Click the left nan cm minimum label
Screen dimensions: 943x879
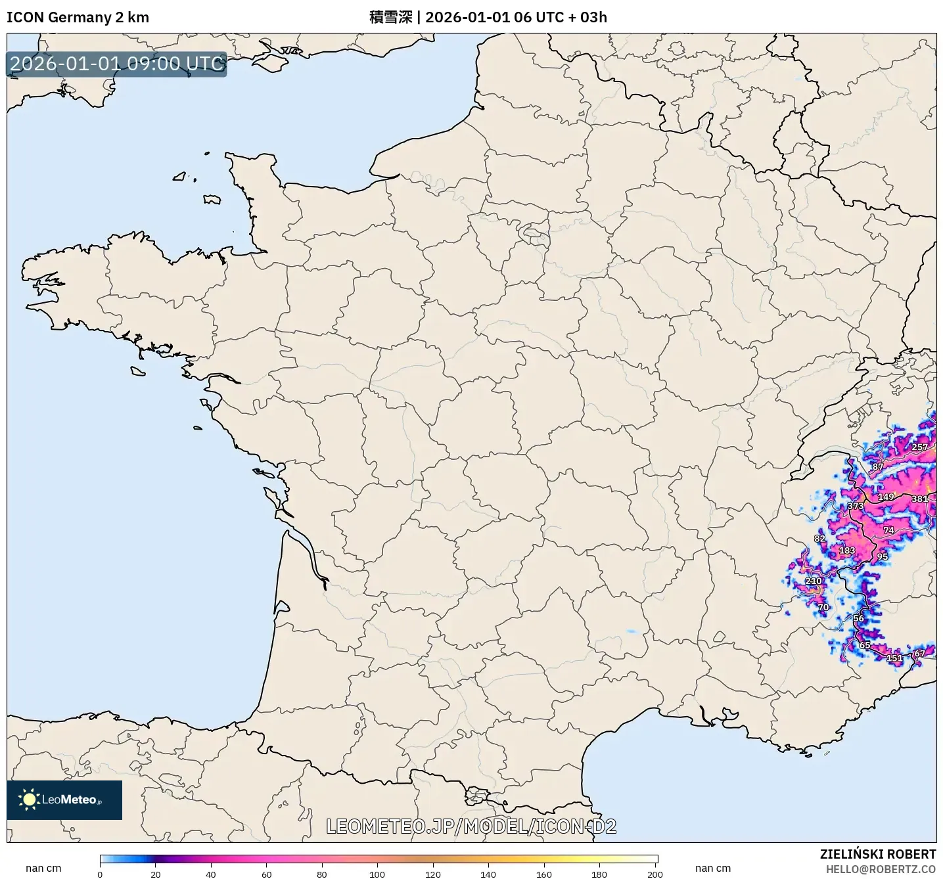43,868
